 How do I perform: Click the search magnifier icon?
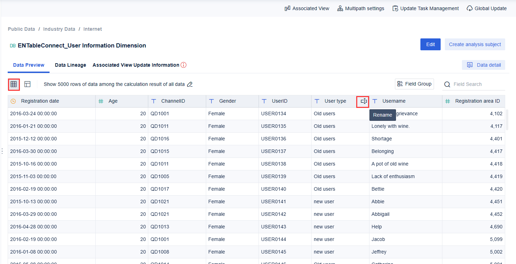(x=447, y=85)
